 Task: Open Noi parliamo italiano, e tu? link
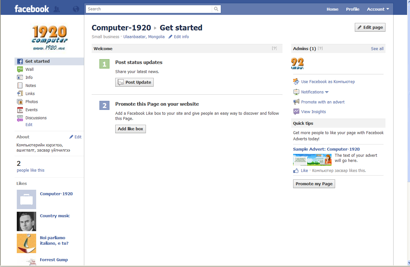[x=54, y=240]
